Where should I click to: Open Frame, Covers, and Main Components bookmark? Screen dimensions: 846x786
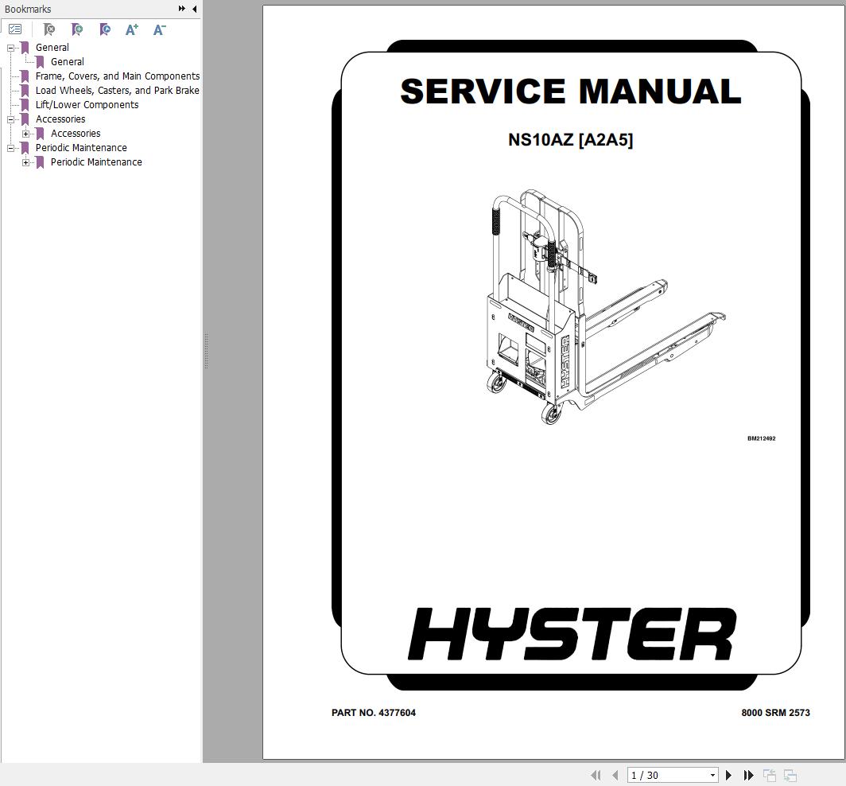[117, 76]
